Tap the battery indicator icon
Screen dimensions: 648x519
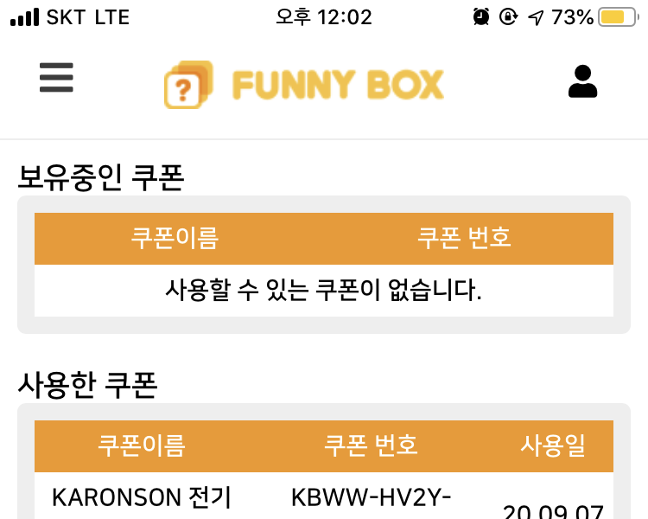point(617,17)
